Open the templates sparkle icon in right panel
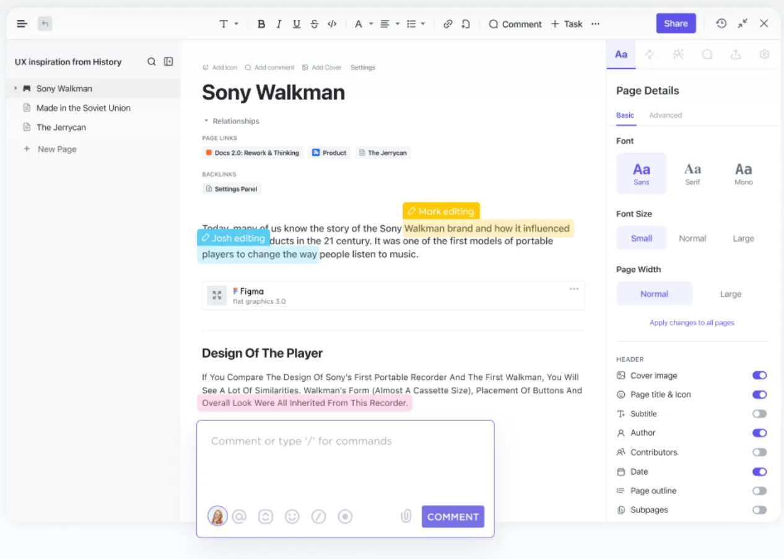Viewport: 784px width, 559px height. [678, 55]
